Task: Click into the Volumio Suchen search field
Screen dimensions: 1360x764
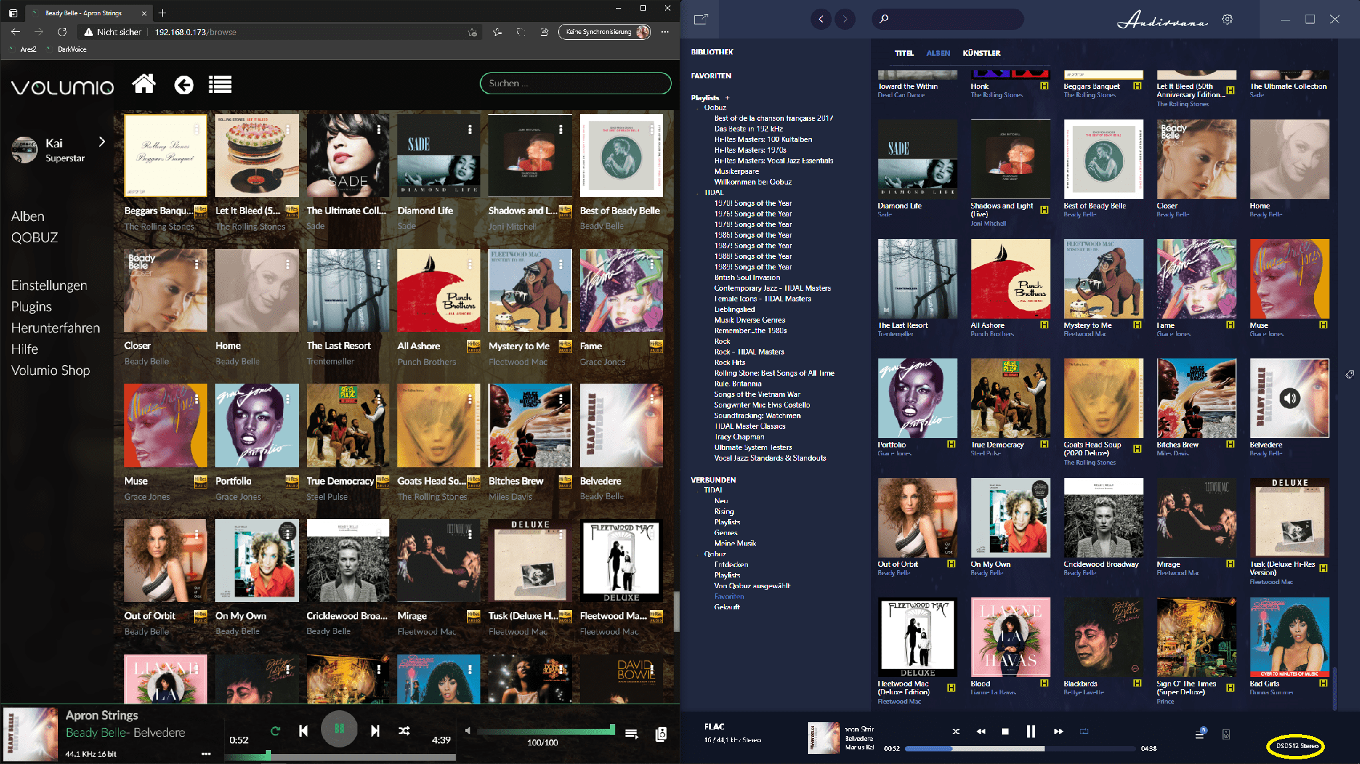Action: pyautogui.click(x=575, y=84)
